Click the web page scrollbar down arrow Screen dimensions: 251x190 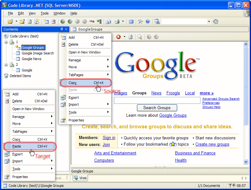point(246,162)
